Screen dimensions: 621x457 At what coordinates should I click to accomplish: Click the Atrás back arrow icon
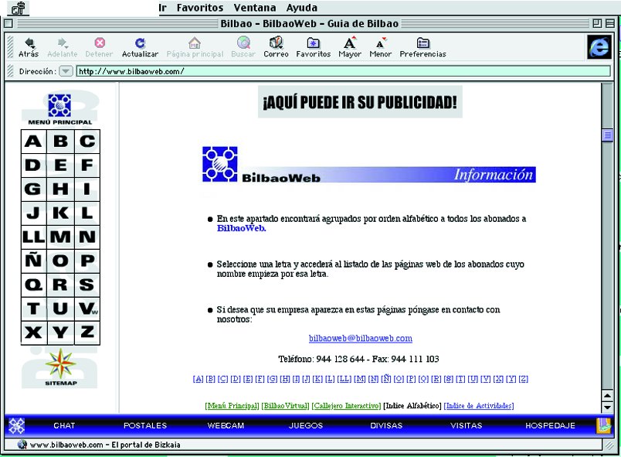pyautogui.click(x=29, y=43)
